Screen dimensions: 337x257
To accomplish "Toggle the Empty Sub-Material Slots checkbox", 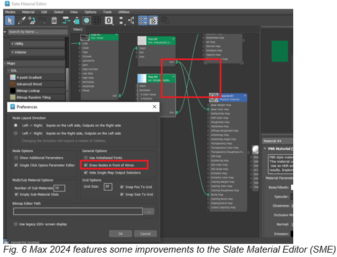I will (x=16, y=195).
